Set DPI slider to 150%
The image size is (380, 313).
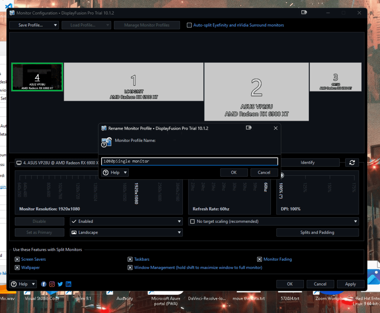point(330,188)
